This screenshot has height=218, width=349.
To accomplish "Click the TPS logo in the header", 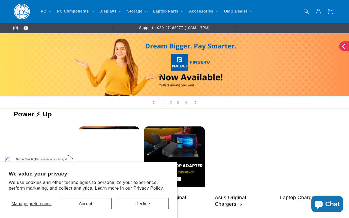I will coord(22,11).
